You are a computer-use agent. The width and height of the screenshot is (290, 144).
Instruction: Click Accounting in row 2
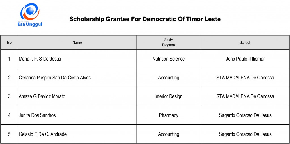(169, 78)
